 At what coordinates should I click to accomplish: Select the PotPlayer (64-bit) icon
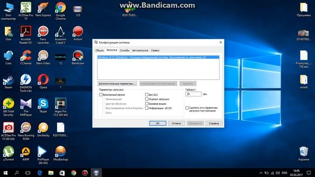pos(43,155)
